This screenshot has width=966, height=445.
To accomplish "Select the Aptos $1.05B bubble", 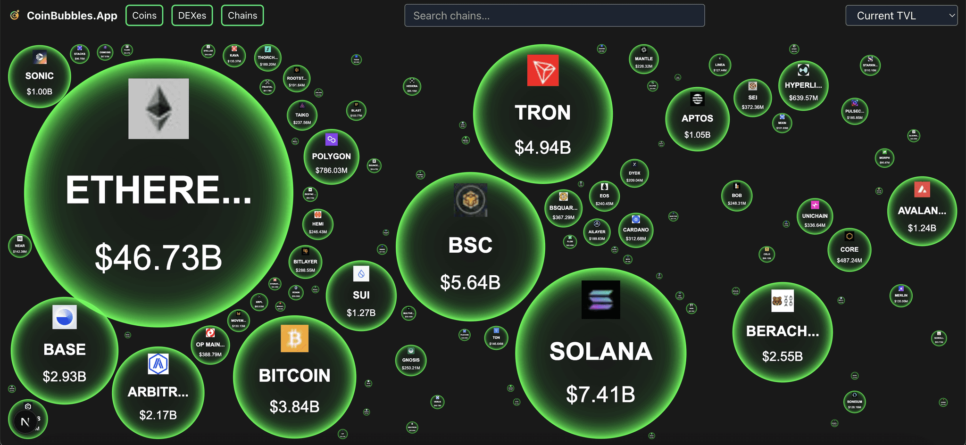I will coord(697,119).
